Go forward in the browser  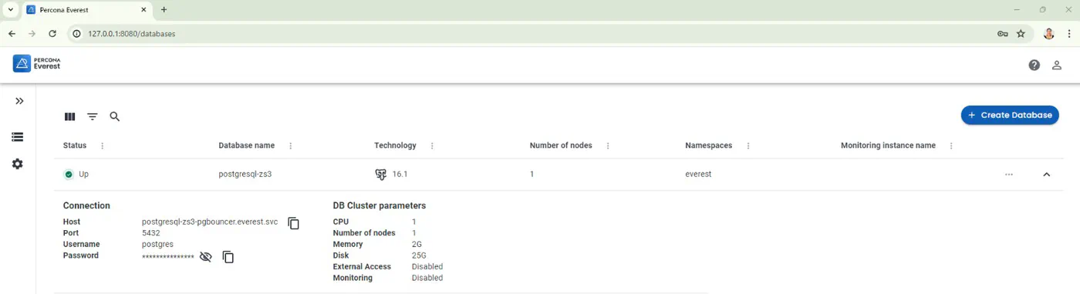32,34
